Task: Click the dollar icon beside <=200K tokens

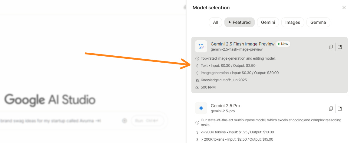Action: 197,132
